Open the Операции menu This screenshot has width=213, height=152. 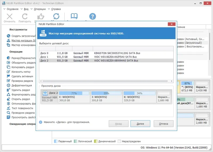pyautogui.click(x=40, y=9)
